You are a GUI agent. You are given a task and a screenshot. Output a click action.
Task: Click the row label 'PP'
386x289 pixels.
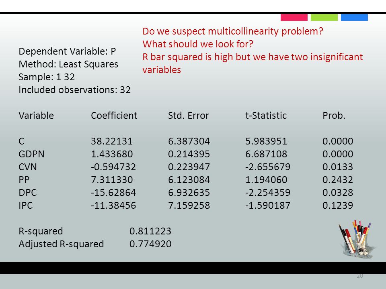point(24,180)
